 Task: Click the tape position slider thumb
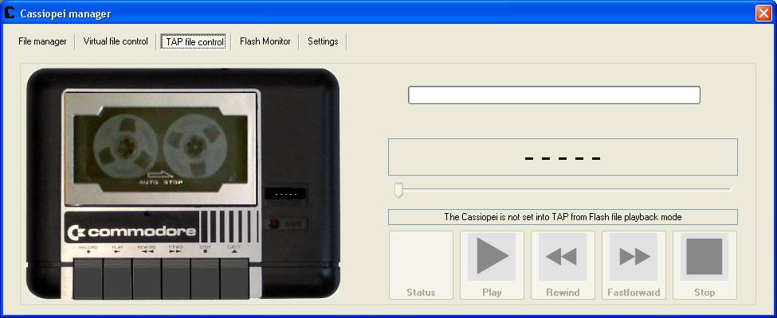[398, 190]
